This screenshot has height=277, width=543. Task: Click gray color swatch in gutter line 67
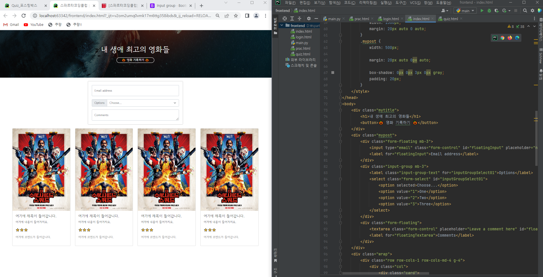333,73
